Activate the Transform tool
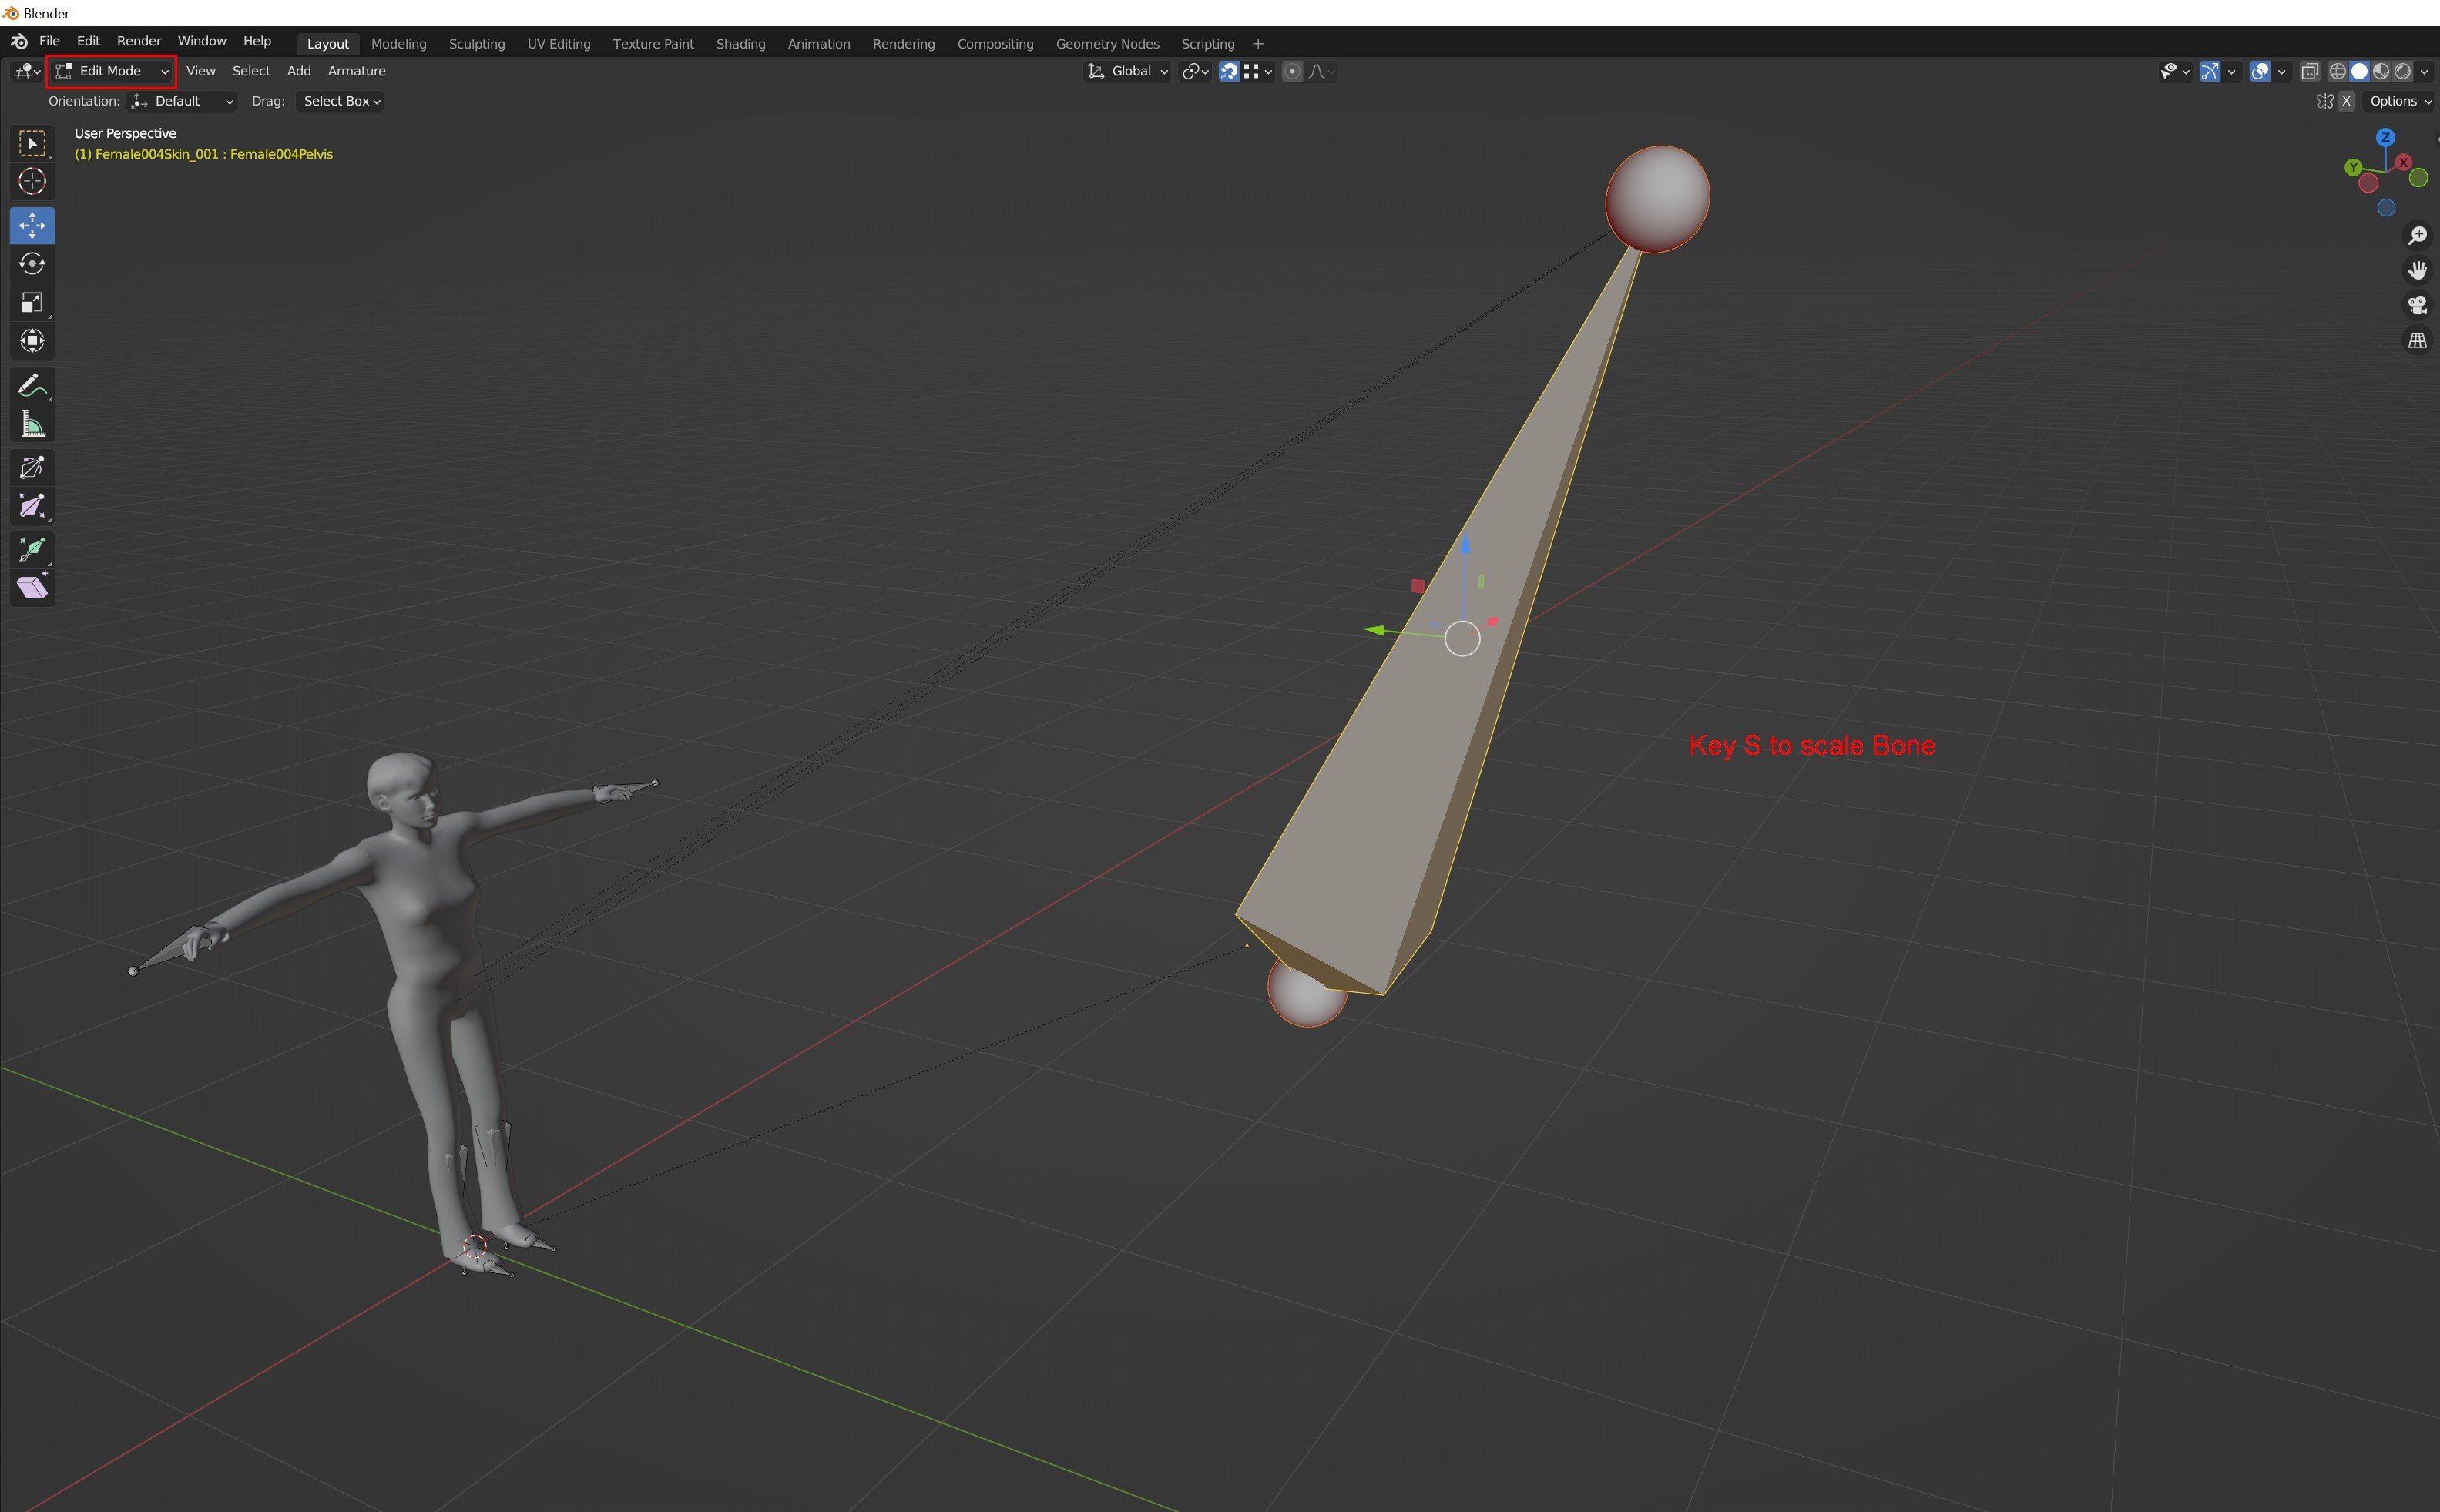The height and width of the screenshot is (1512, 2440). 32,341
